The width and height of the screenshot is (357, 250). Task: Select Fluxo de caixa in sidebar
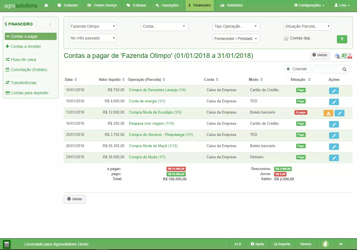pos(23,60)
